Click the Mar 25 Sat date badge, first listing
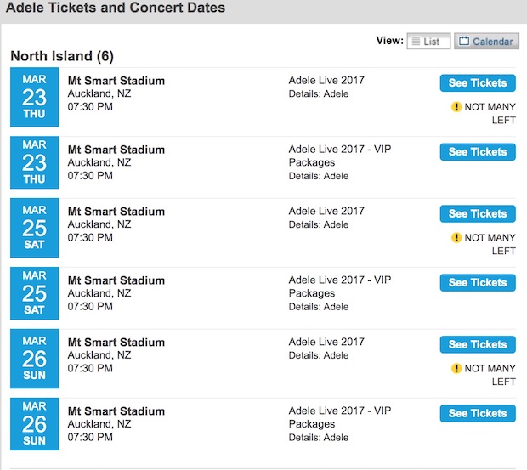This screenshot has width=527, height=470. coord(34,227)
